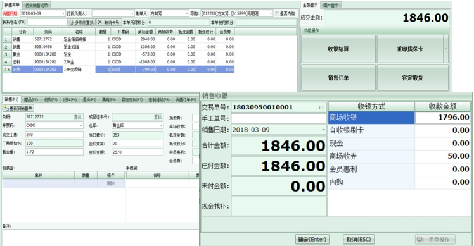Screen dimensions: 474x246
Task: Open the 仓库 dropdown
Action: click(161, 125)
